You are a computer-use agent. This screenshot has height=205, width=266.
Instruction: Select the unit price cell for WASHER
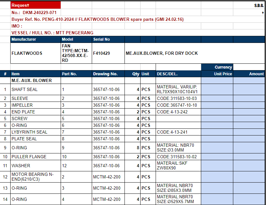point(217,166)
